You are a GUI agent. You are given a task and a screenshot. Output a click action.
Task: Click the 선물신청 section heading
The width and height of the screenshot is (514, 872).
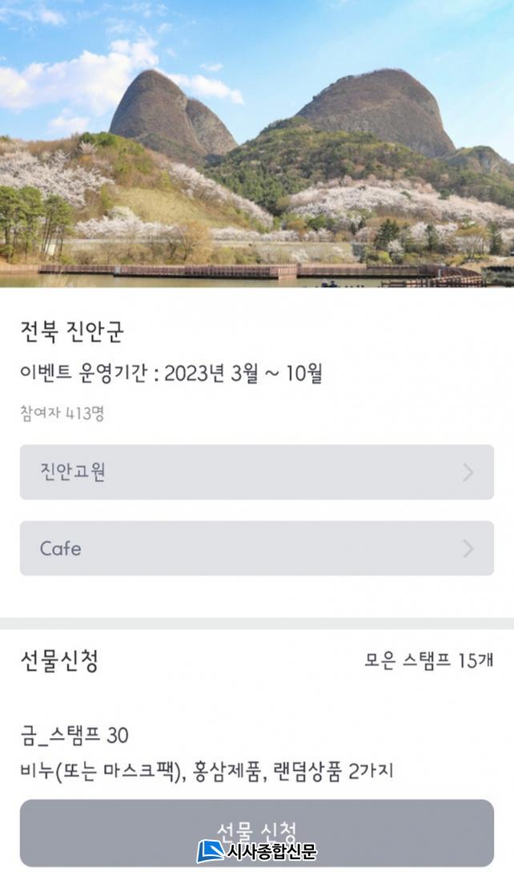click(59, 661)
